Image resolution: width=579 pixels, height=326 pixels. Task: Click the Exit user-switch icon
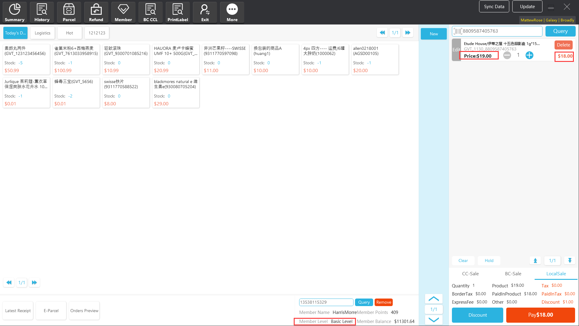click(205, 12)
